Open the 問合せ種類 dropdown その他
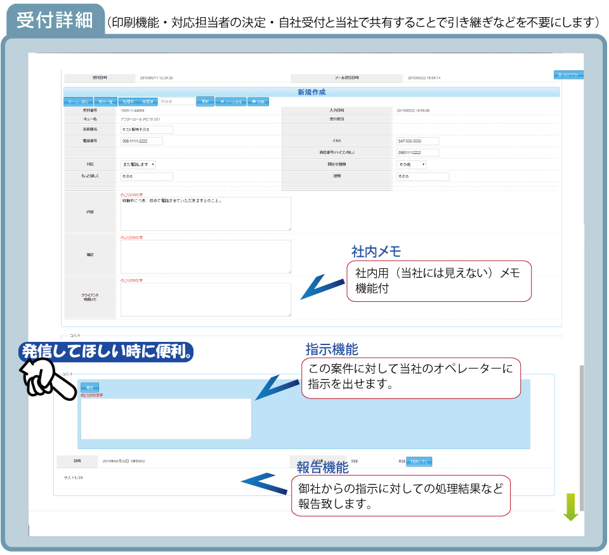Screen dimensions: 609x555 (x=411, y=164)
